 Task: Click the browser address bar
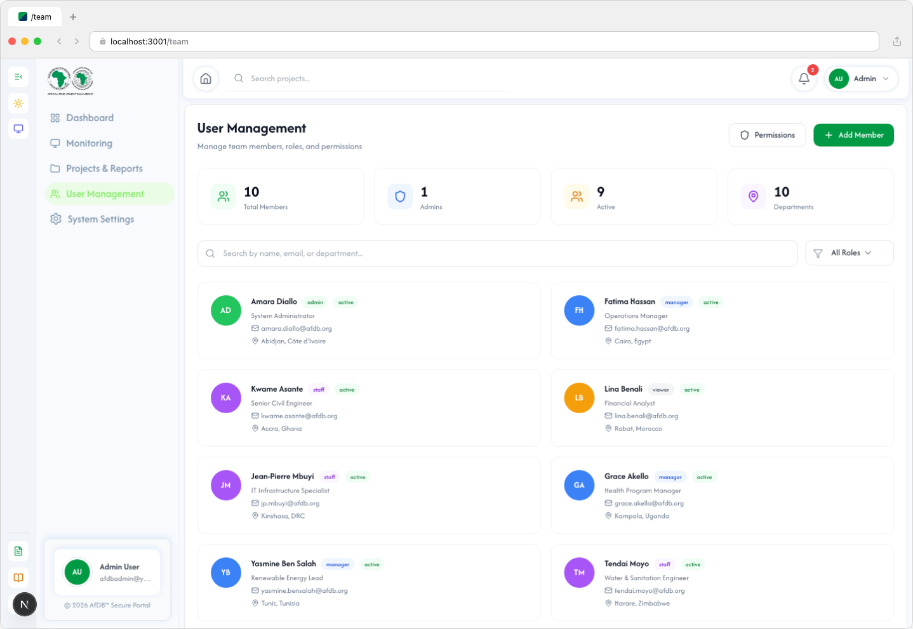click(x=484, y=41)
